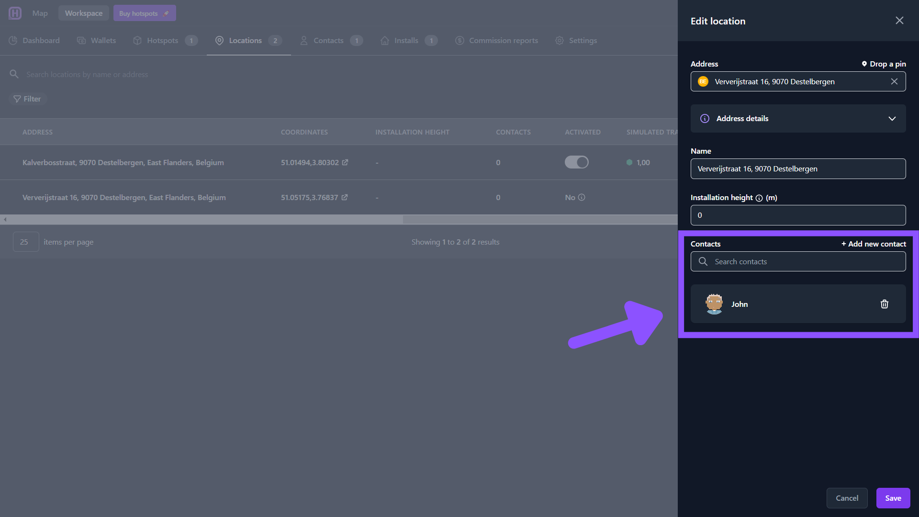Click the Wallets icon
This screenshot has height=517, width=919.
(x=81, y=41)
